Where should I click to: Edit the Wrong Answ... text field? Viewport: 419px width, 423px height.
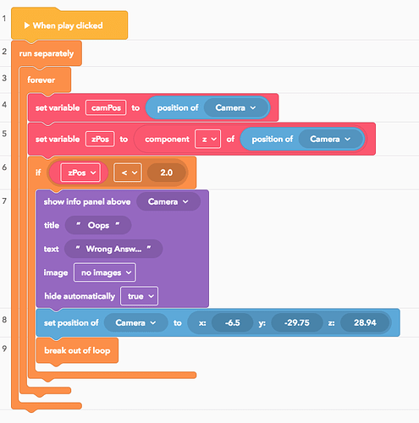[x=113, y=249]
